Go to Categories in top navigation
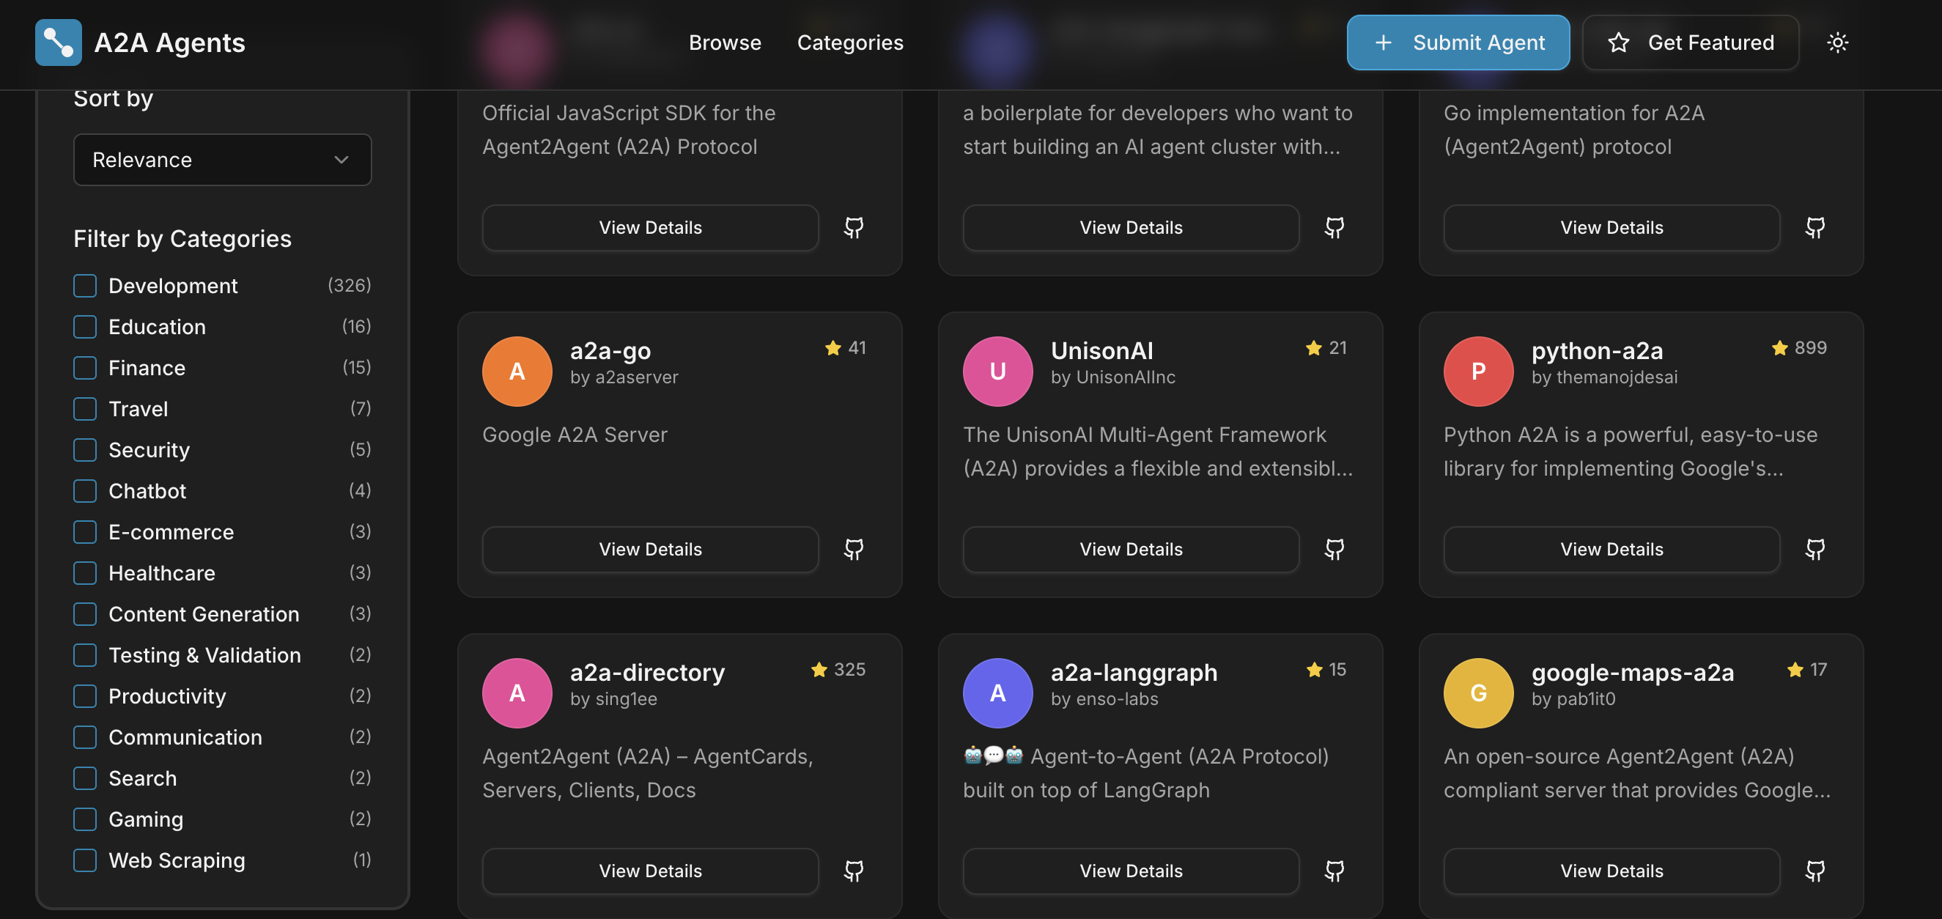 [x=849, y=43]
